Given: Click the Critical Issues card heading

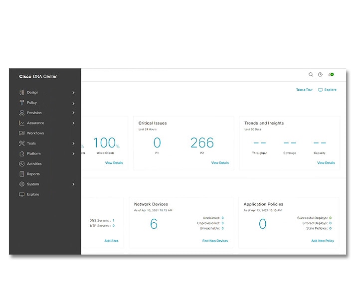Looking at the screenshot, I should pos(153,123).
